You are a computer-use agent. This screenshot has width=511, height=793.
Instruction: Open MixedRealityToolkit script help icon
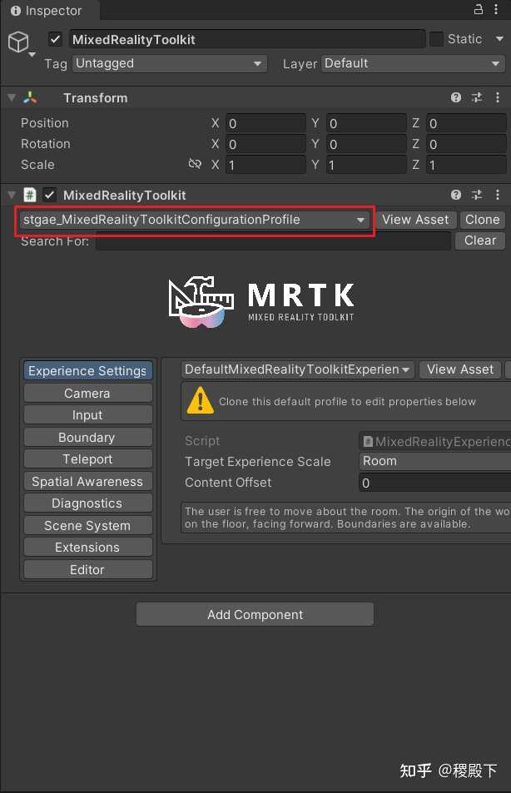pos(456,195)
